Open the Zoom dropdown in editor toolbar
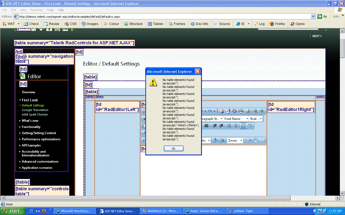This screenshot has width=345, height=215. (234, 140)
